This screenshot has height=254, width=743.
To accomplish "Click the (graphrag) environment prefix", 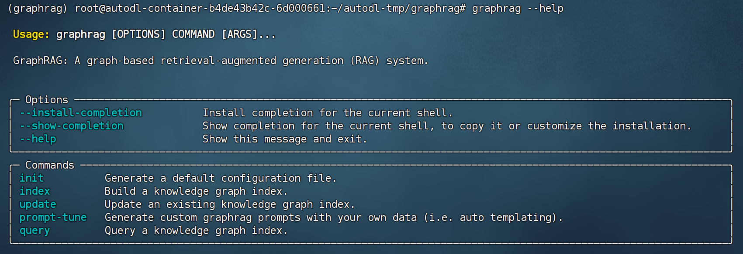I will (38, 8).
